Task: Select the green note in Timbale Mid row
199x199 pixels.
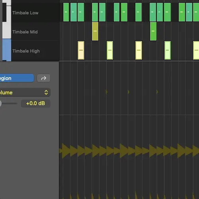Action: [153, 31]
